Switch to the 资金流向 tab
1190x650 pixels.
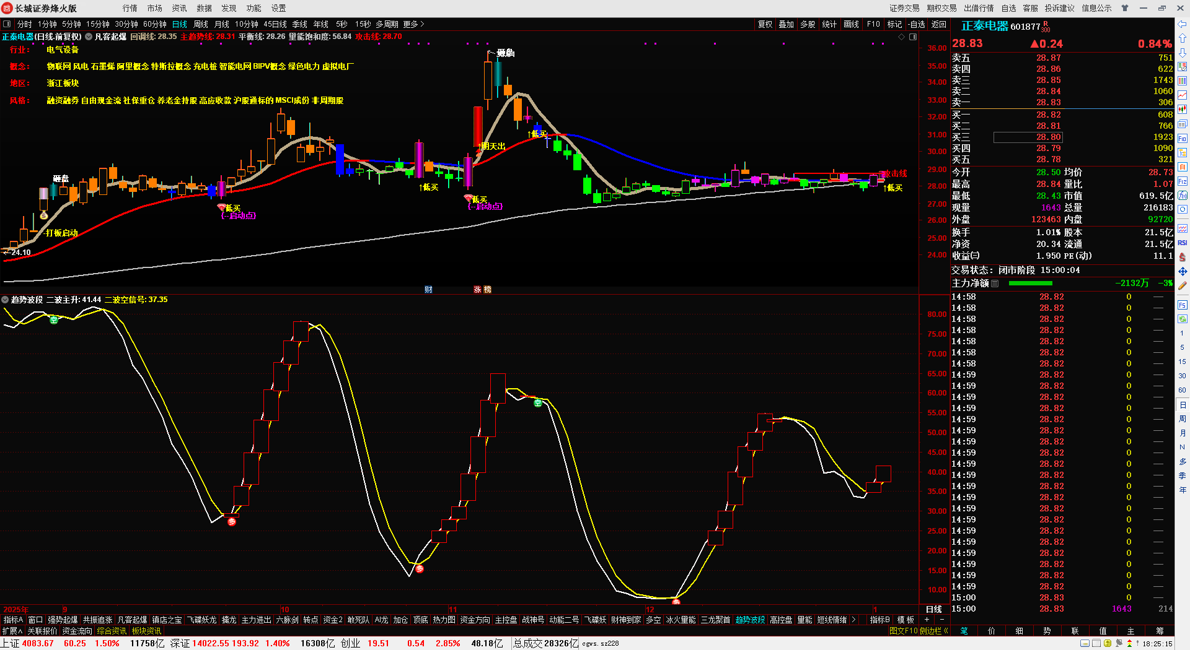[77, 631]
